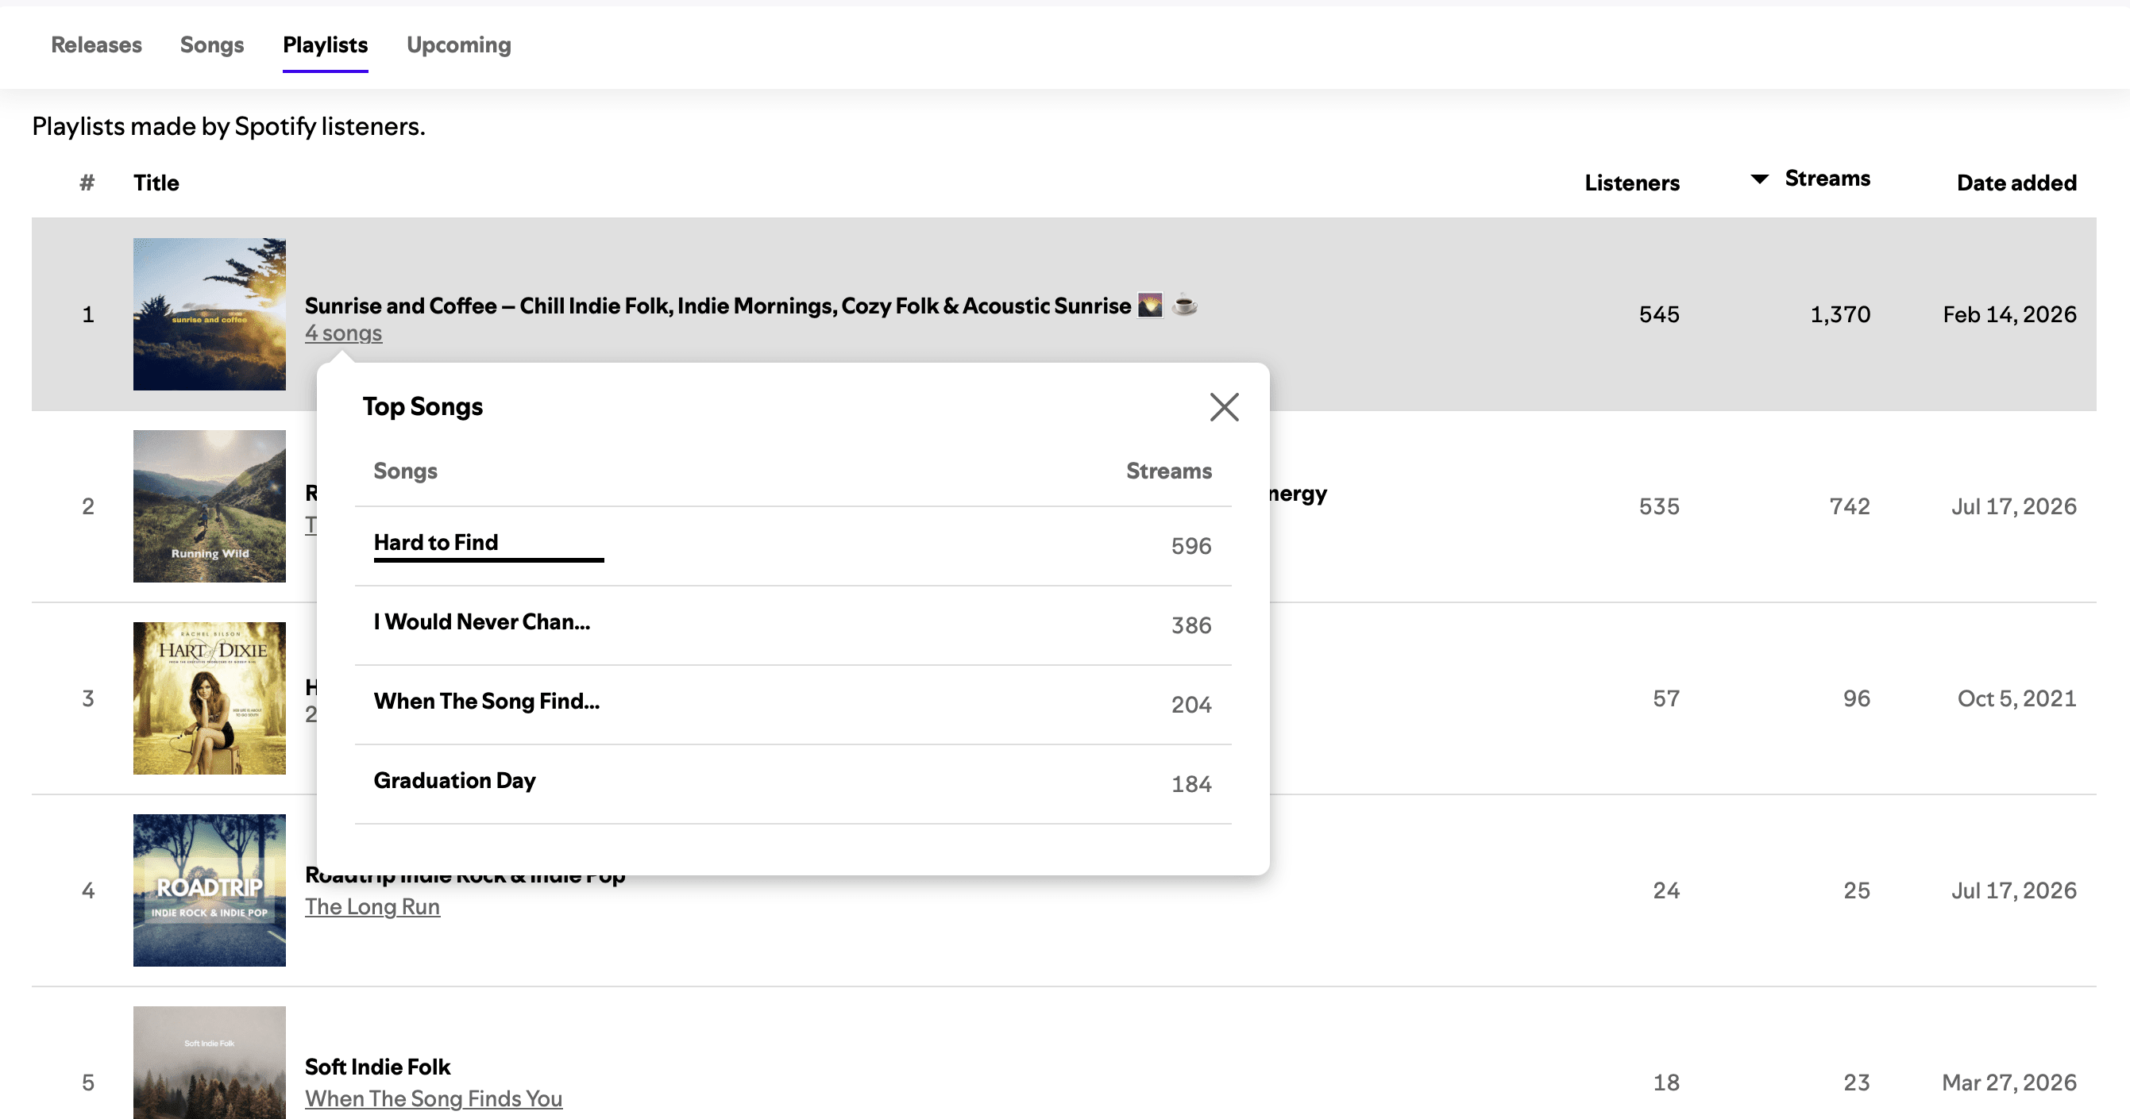
Task: Open the Running Wild playlist cover
Action: point(209,506)
